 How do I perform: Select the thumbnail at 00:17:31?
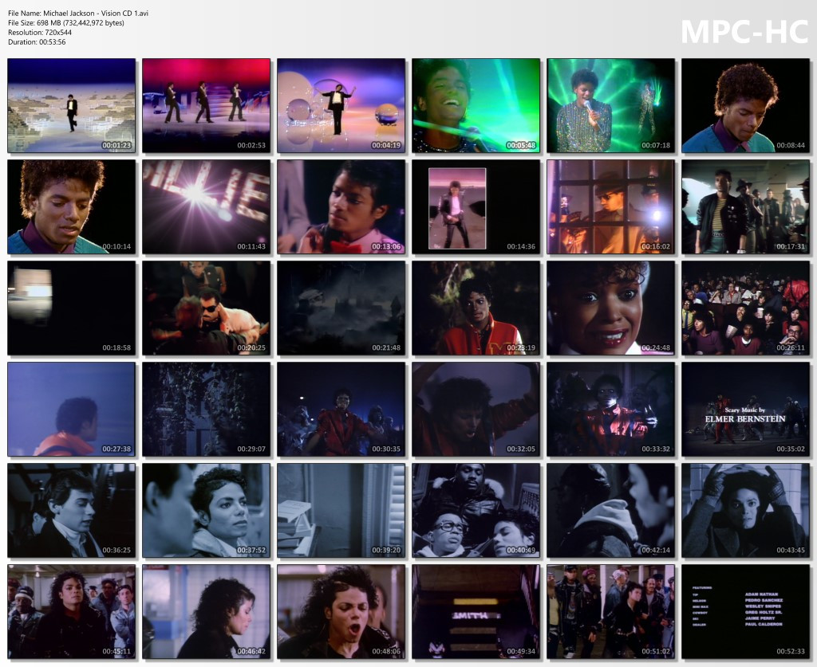(x=746, y=207)
